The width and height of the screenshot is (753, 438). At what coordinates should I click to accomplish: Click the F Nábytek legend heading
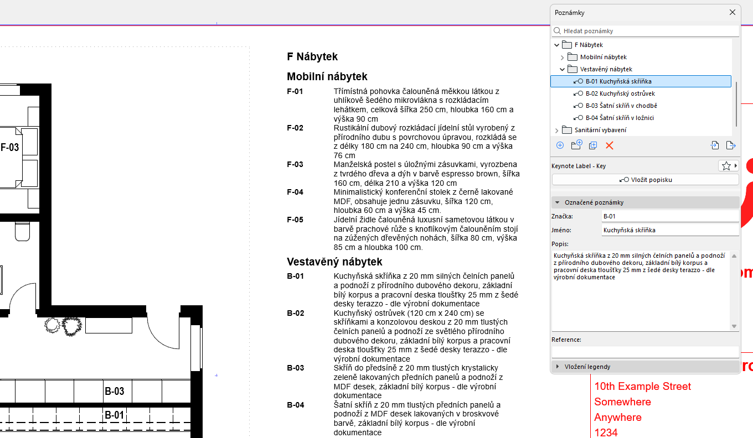pos(312,56)
